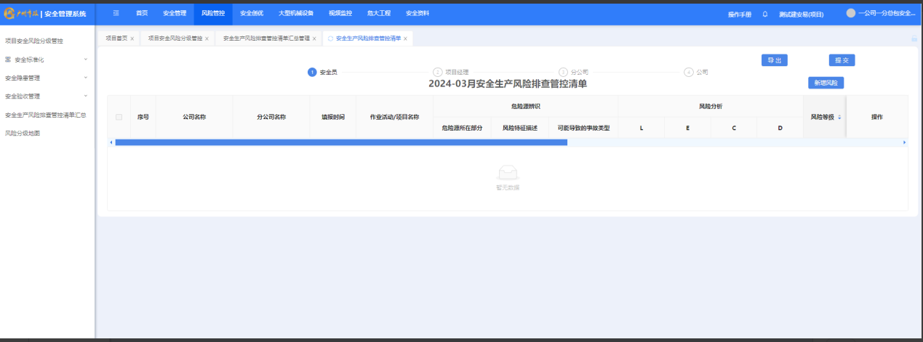Image resolution: width=923 pixels, height=342 pixels.
Task: Click the 导出 button
Action: [774, 60]
